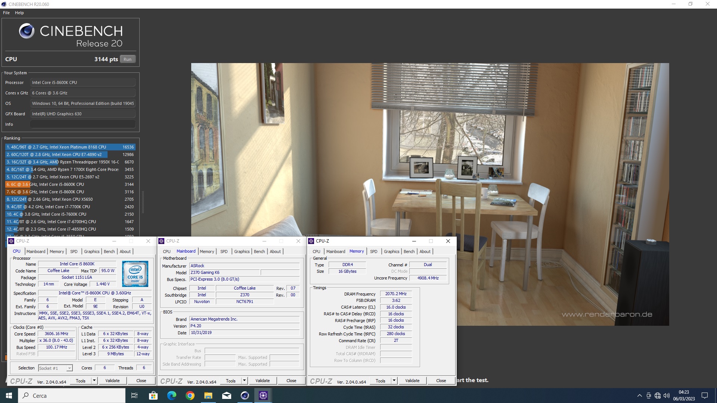Click the Cinebench title bar icon
Image resolution: width=717 pixels, height=403 pixels.
click(x=4, y=4)
